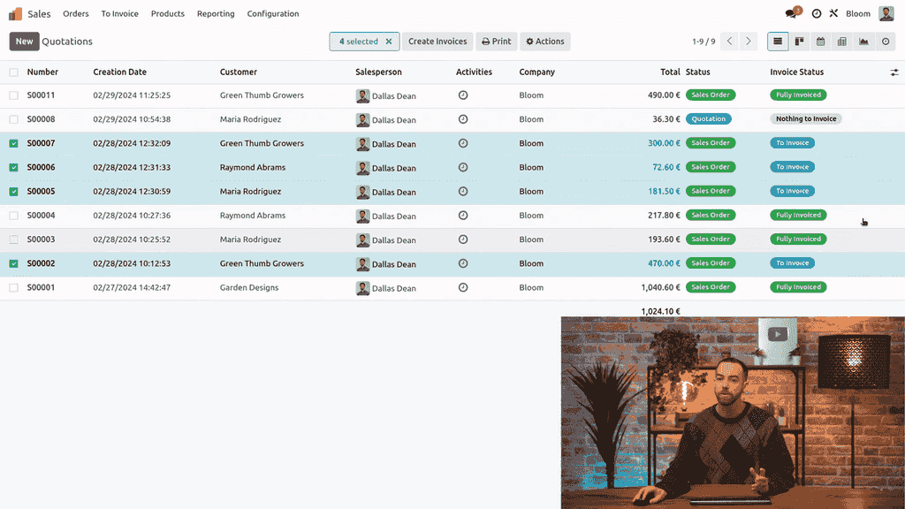Open the debug tools wrench icon
Image resolution: width=905 pixels, height=509 pixels.
[x=833, y=14]
